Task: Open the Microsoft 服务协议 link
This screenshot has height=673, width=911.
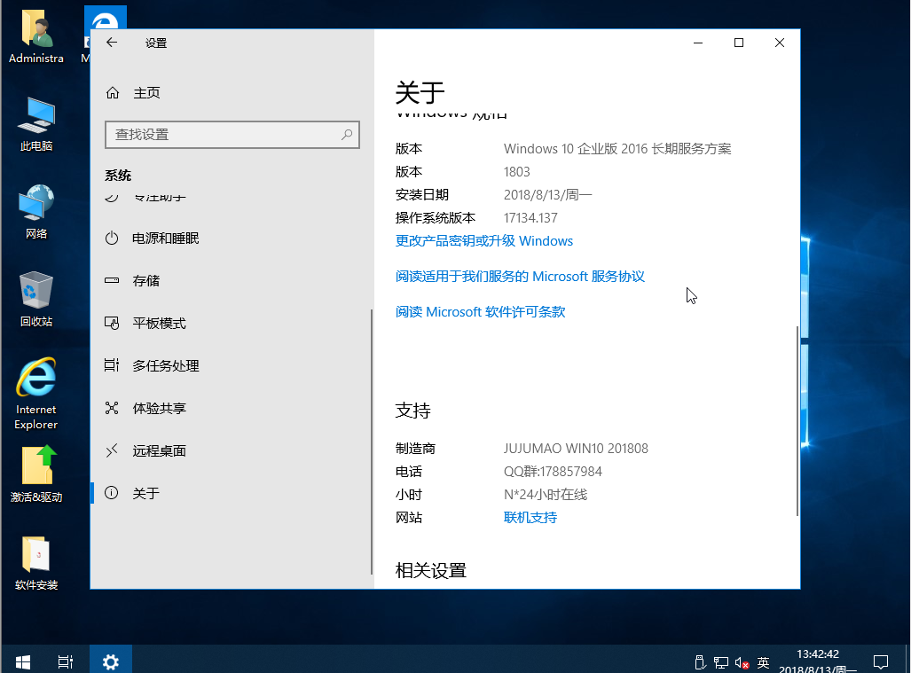Action: point(520,277)
